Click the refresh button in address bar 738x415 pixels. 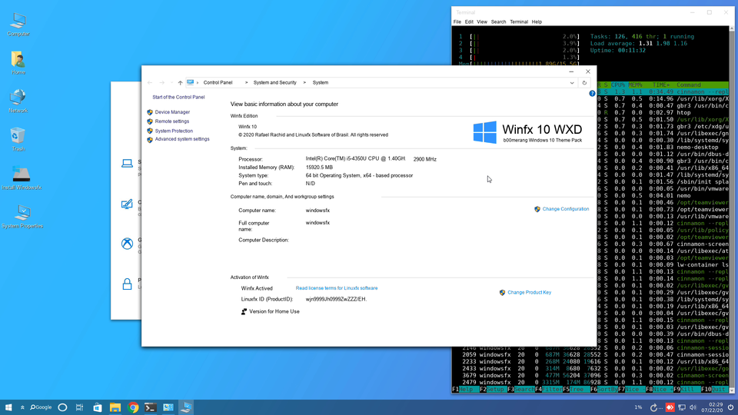click(x=584, y=82)
